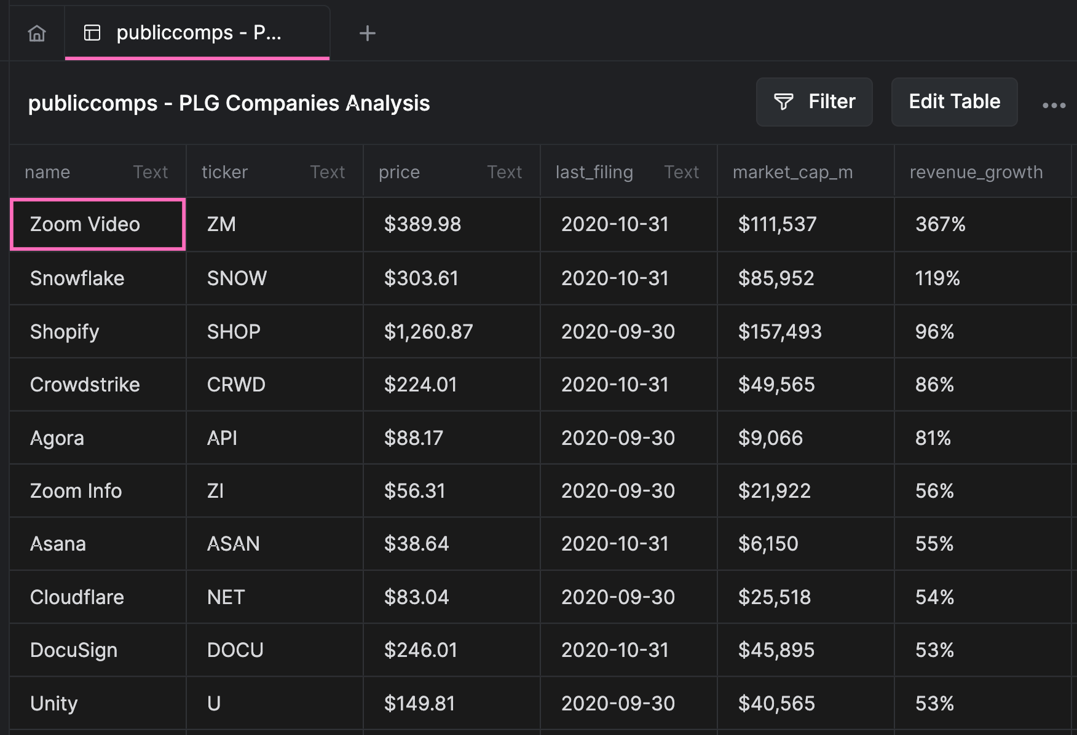The height and width of the screenshot is (735, 1077).
Task: Click the revenue_growth column header
Action: (x=976, y=172)
